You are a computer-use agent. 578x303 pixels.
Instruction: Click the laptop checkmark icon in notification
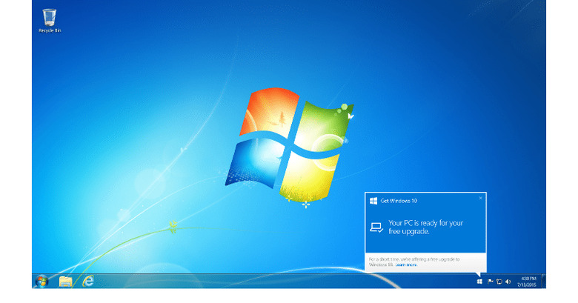coord(376,227)
